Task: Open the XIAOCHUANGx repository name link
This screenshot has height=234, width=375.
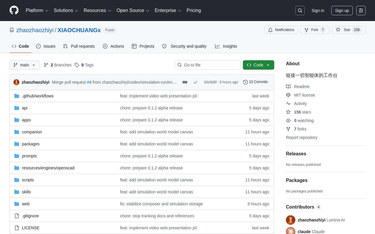Action: coord(79,30)
